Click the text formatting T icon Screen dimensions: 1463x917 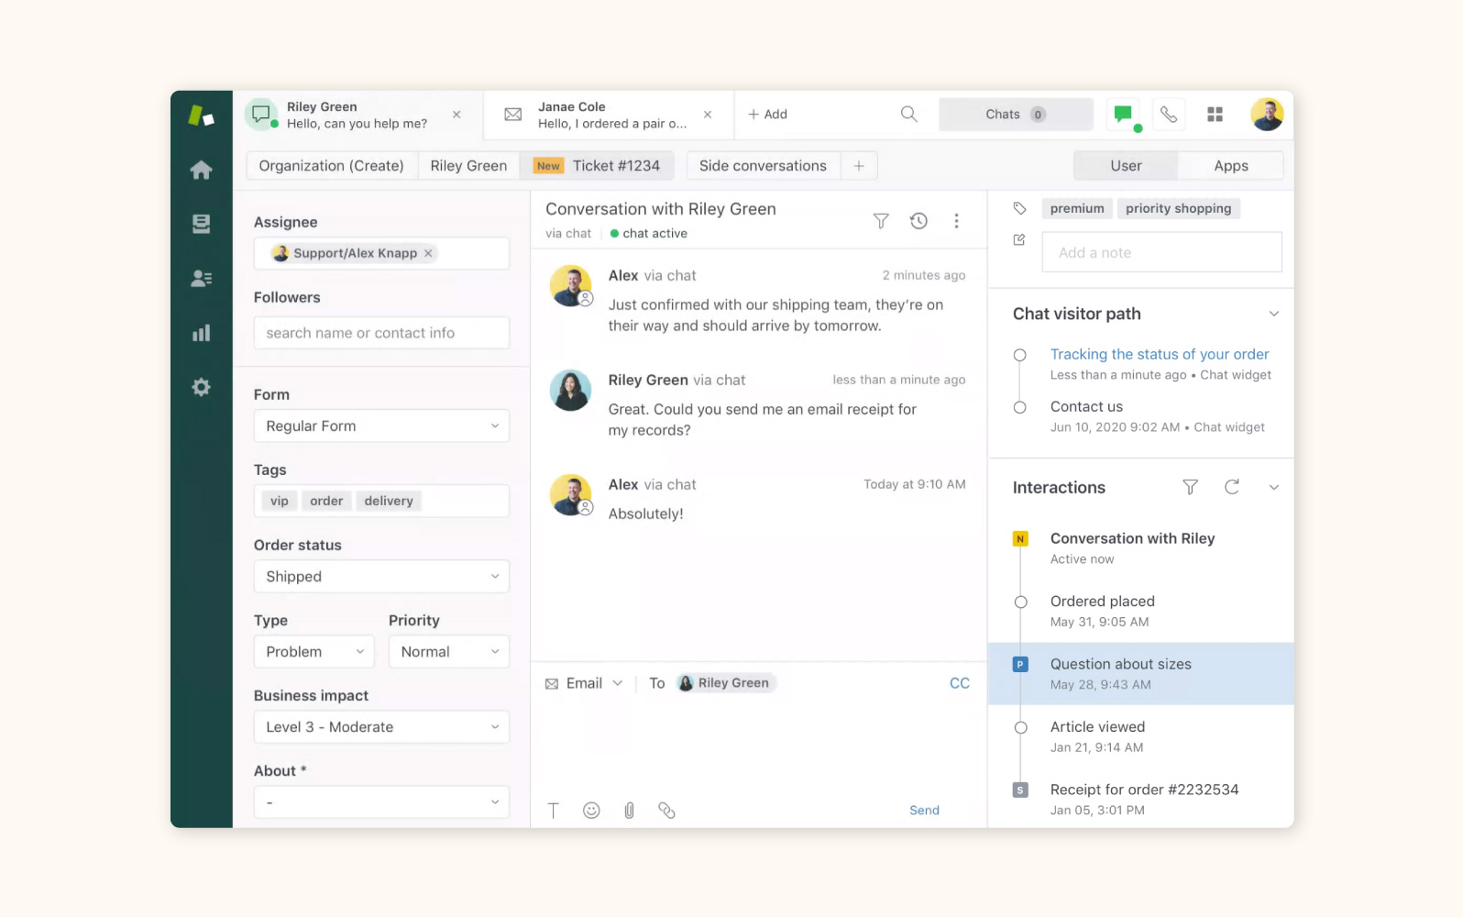coord(554,811)
